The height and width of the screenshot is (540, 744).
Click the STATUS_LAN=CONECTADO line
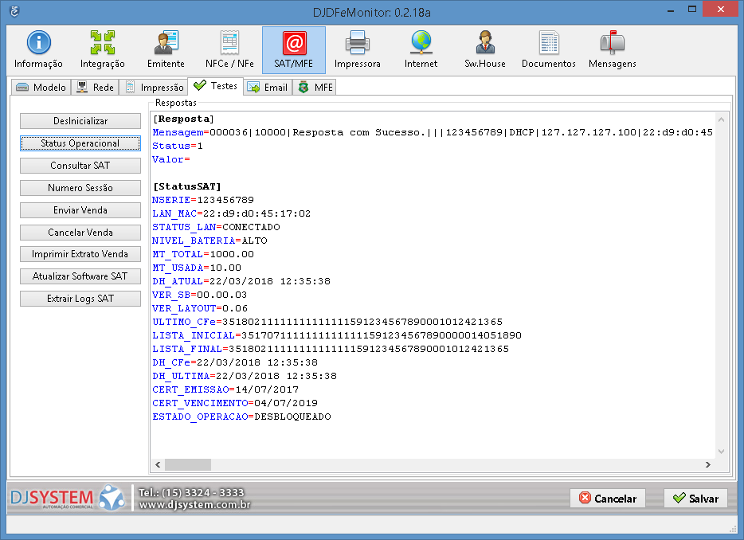click(216, 227)
